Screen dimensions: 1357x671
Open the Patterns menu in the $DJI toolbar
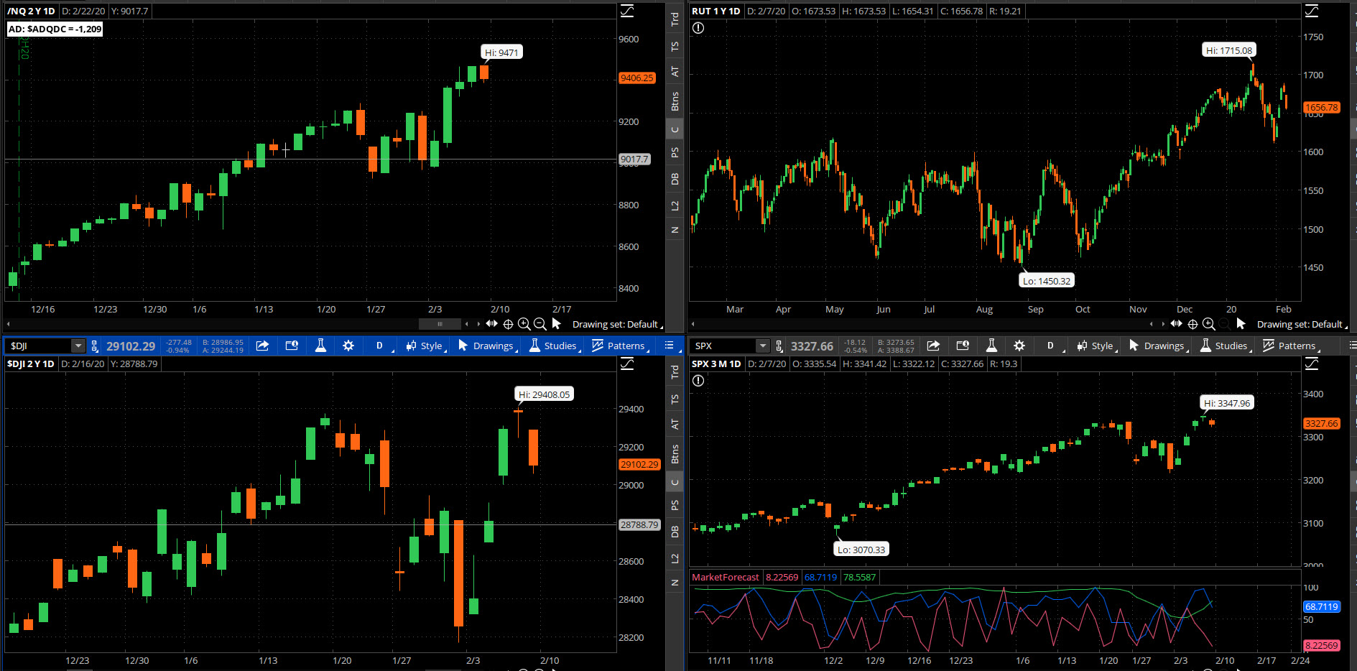(x=620, y=346)
